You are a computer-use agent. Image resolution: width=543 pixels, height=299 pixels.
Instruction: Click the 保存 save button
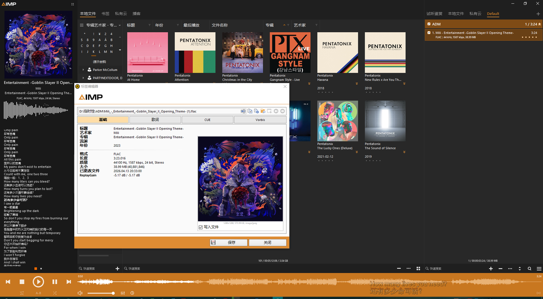(228, 243)
